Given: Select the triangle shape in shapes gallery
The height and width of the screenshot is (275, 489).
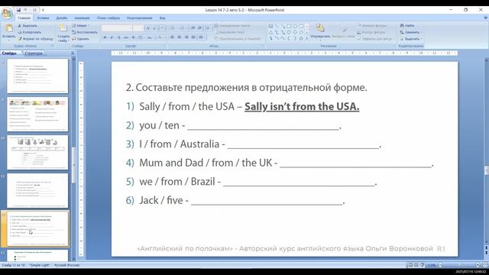Looking at the screenshot, I should pos(270,32).
